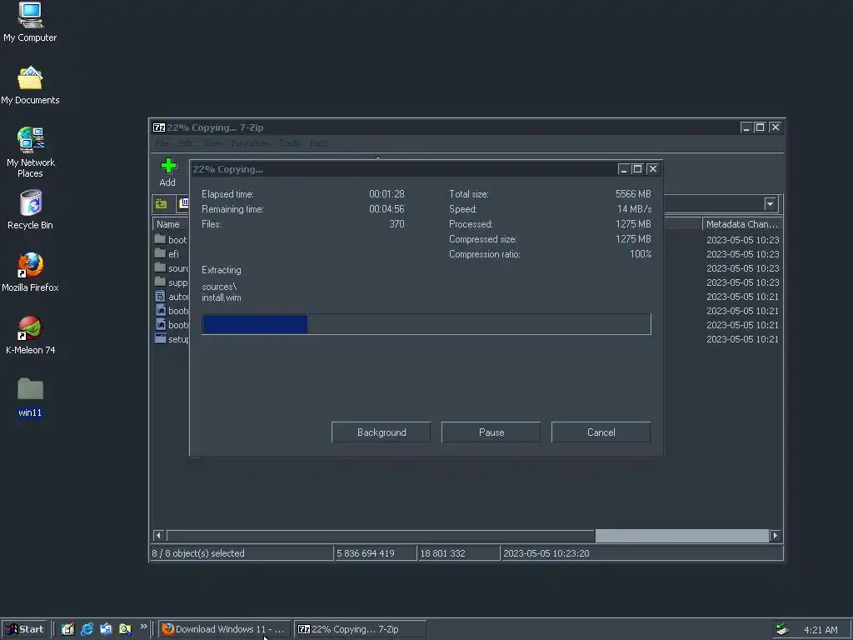
Task: Click the system clock showing 4:21 AM
Action: (821, 630)
